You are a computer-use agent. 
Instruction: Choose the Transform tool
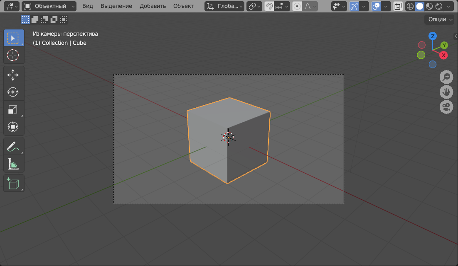(x=14, y=127)
